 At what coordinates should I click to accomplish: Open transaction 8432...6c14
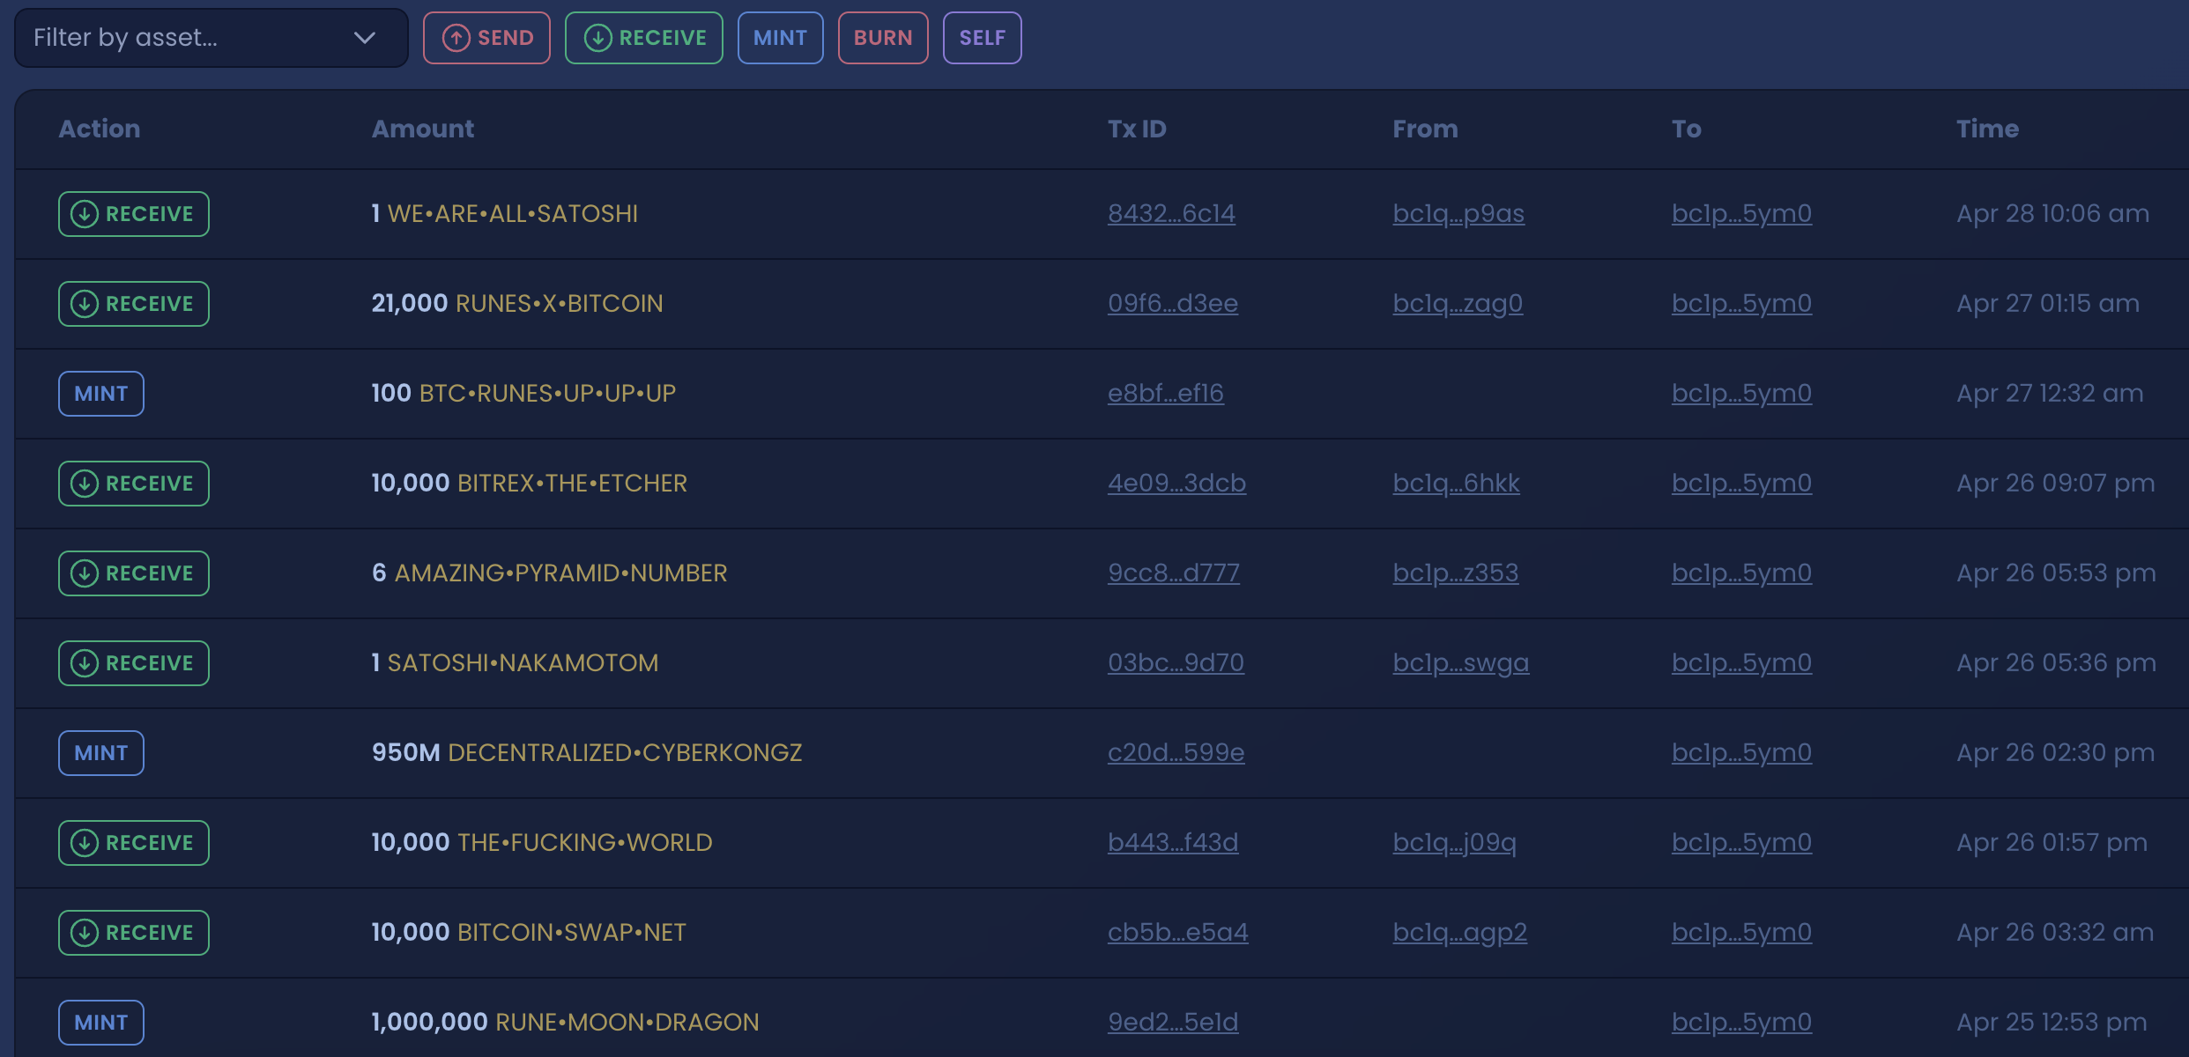[x=1171, y=213]
